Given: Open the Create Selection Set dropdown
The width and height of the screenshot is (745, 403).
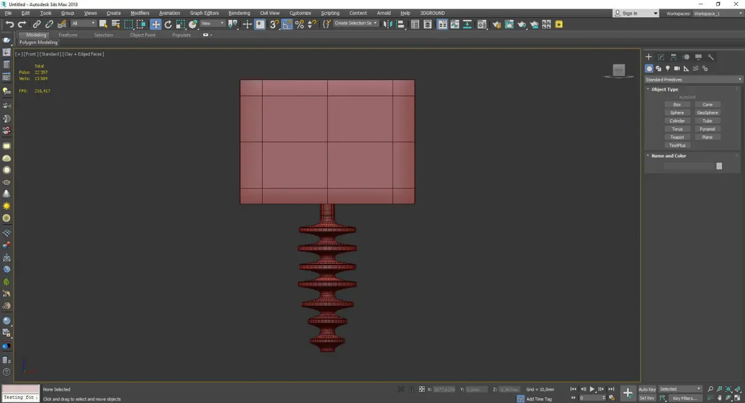Looking at the screenshot, I should 356,24.
